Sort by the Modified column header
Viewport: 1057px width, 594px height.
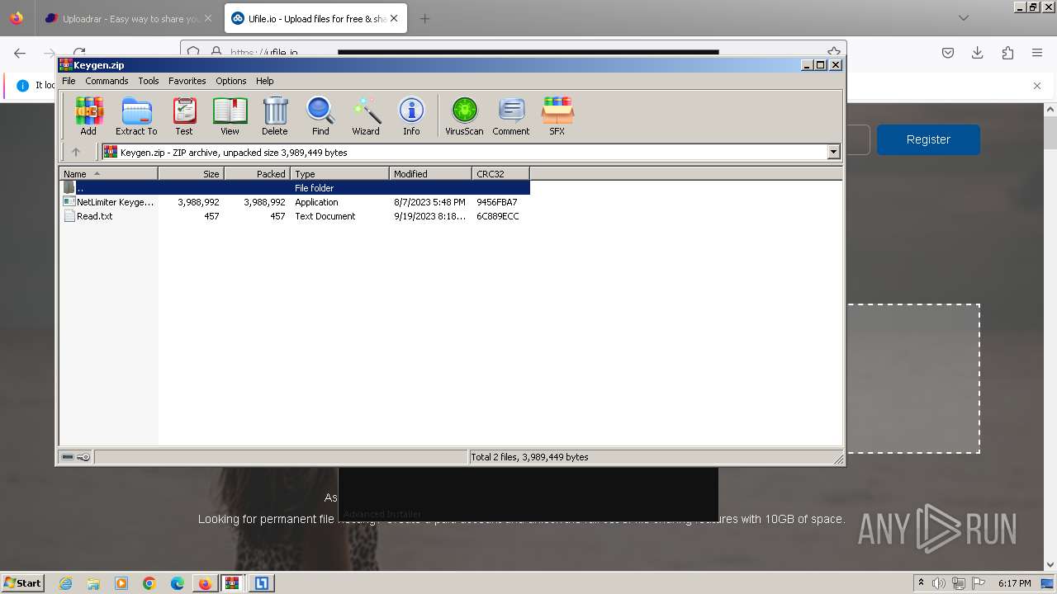430,173
